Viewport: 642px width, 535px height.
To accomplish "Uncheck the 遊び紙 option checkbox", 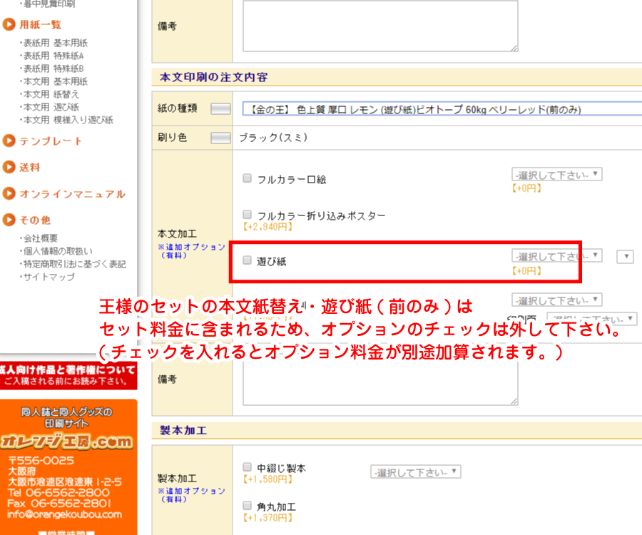I will pos(248,261).
